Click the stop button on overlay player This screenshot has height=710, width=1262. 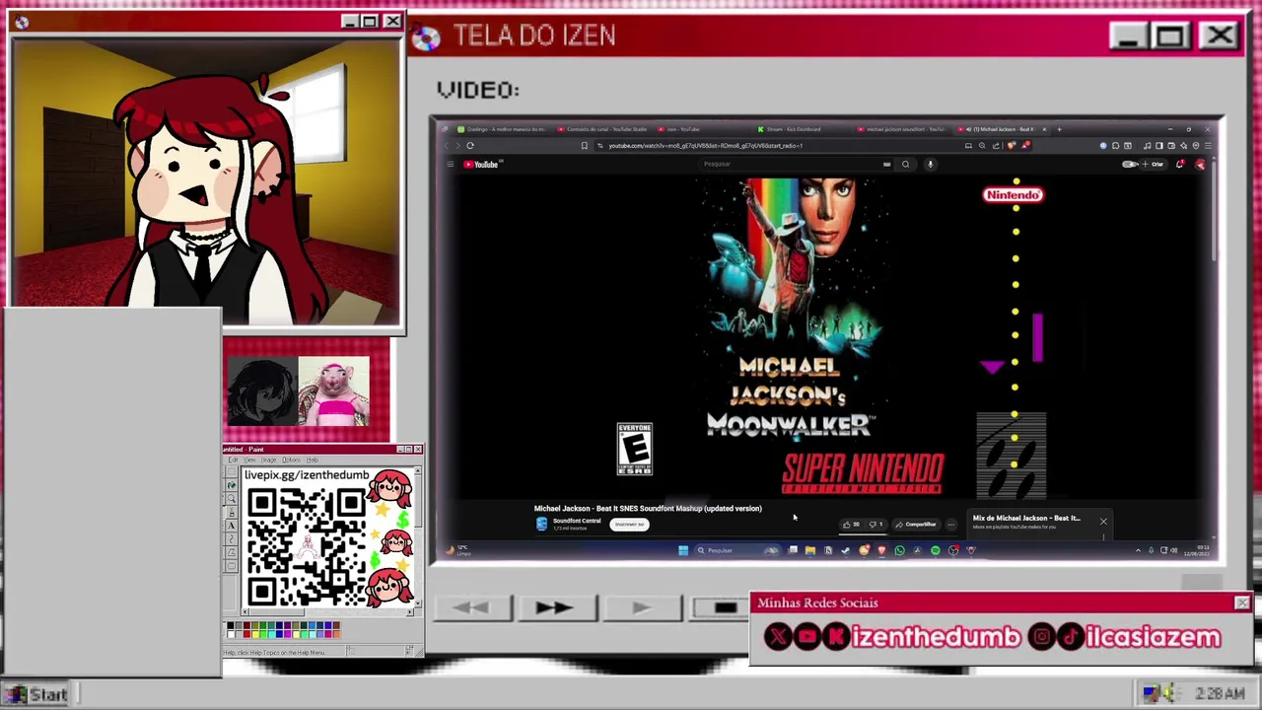(723, 608)
